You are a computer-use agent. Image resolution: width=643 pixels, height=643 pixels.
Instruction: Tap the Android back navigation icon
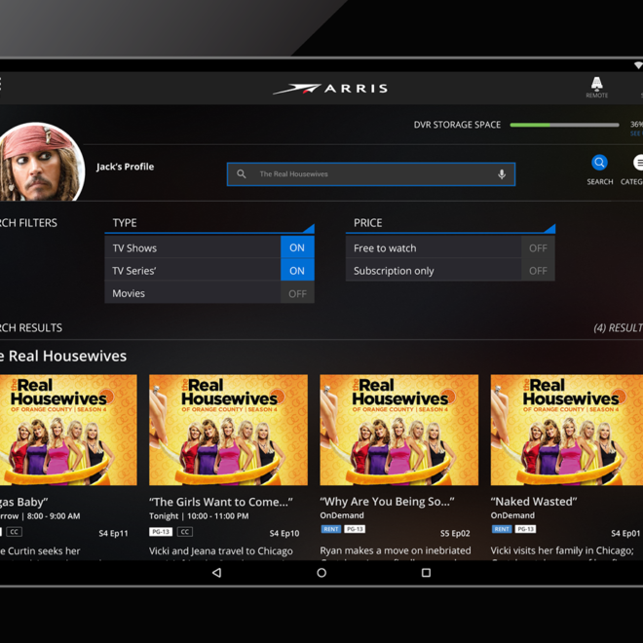click(217, 573)
